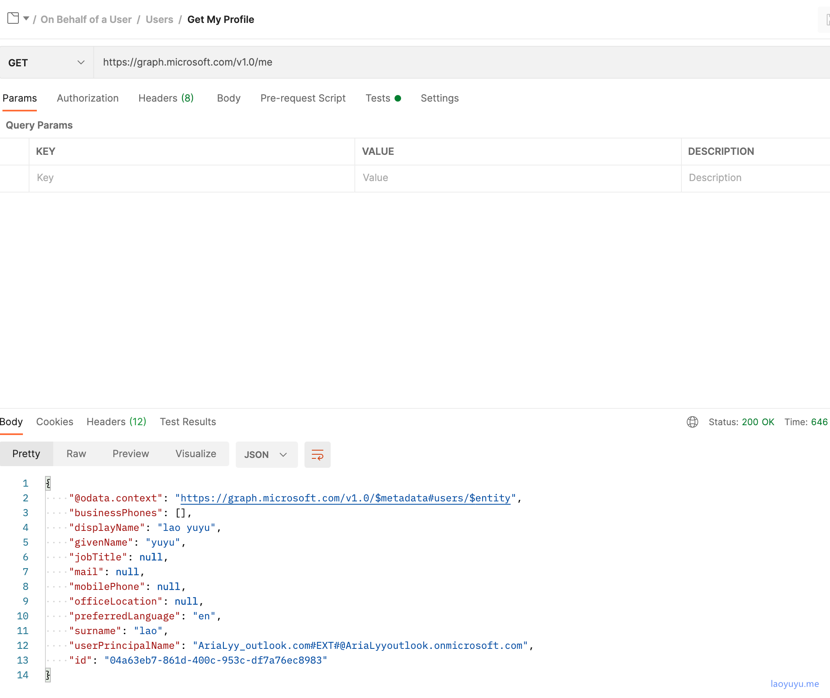View the Test Results tab
The width and height of the screenshot is (830, 698).
point(188,422)
